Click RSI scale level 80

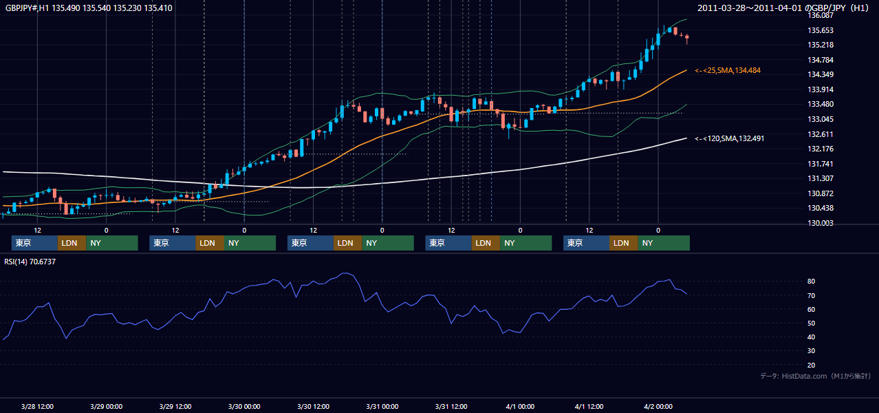click(x=812, y=282)
